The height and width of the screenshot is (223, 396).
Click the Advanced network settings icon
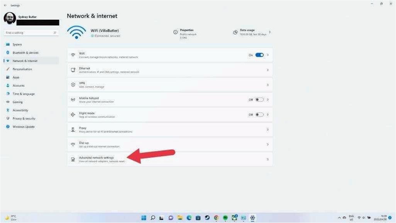[x=73, y=159]
